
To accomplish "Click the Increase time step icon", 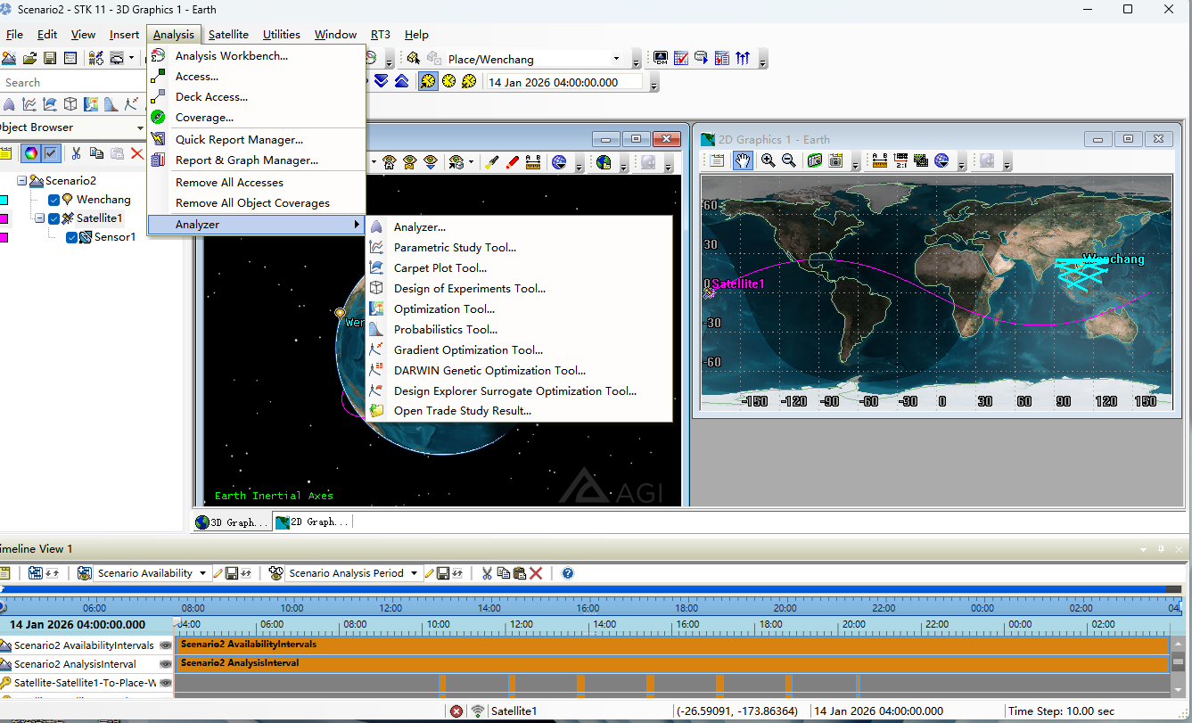I will click(402, 81).
